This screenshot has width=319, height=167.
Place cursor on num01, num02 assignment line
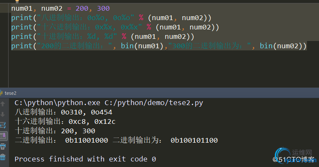click(60, 8)
